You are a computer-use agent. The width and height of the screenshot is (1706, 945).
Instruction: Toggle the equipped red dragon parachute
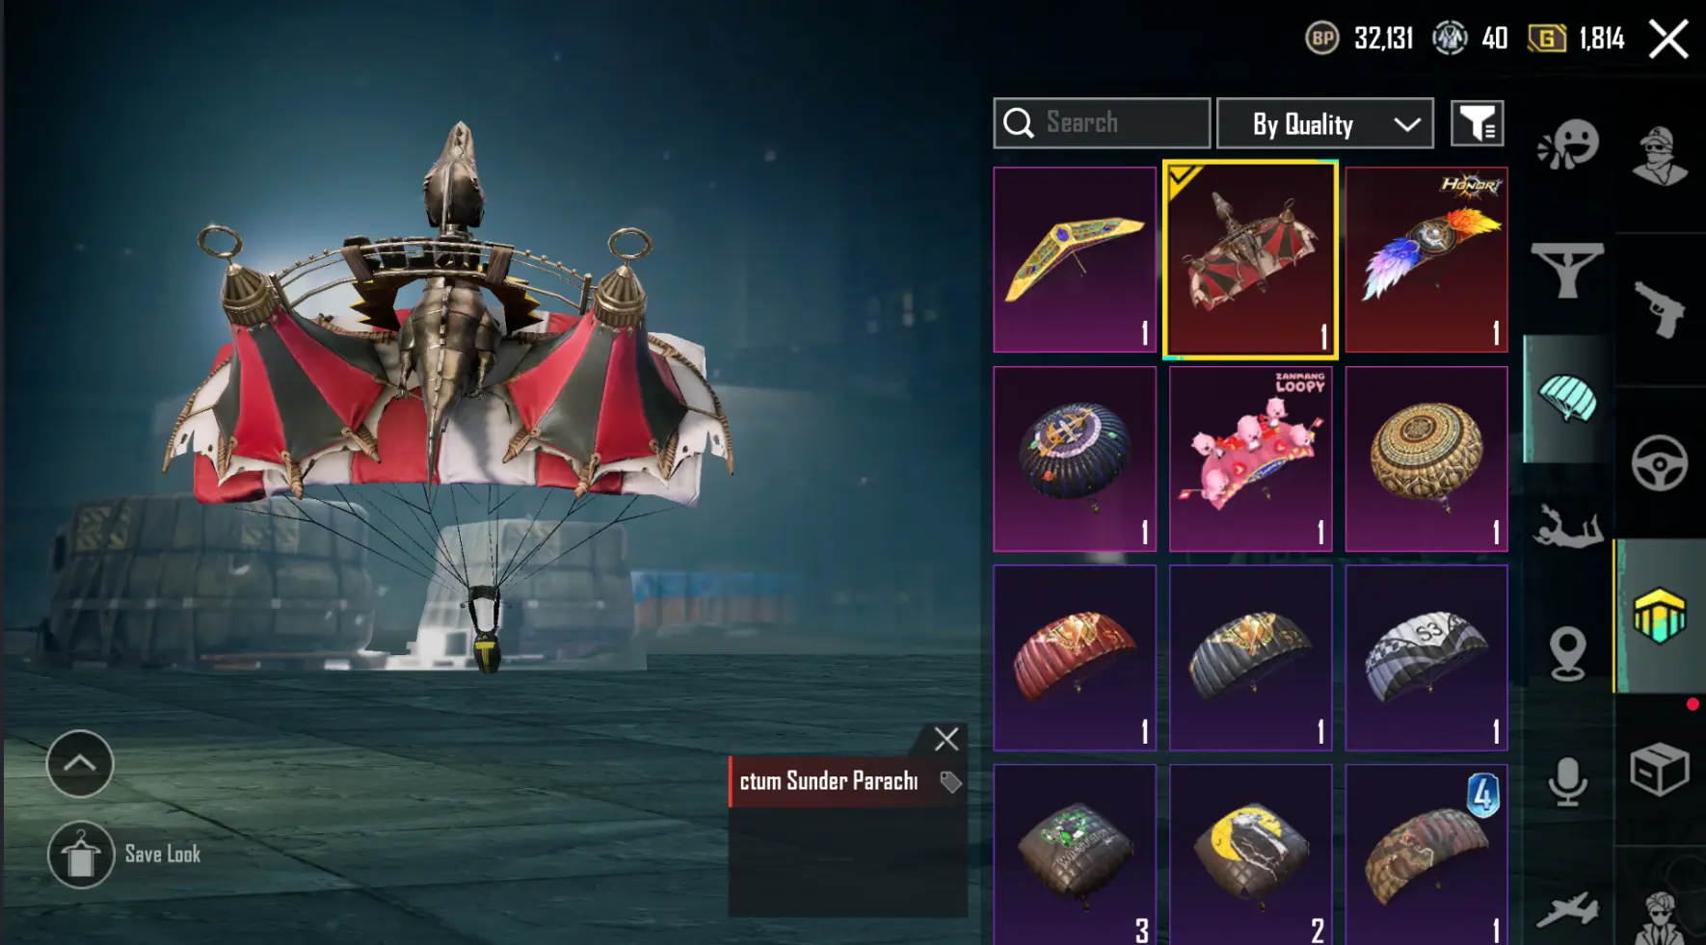coord(1250,259)
